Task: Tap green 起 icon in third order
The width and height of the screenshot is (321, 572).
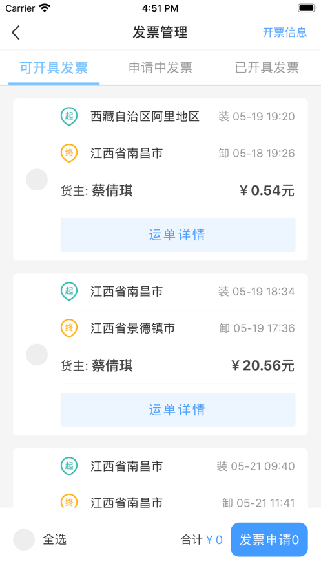Action: pyautogui.click(x=69, y=466)
